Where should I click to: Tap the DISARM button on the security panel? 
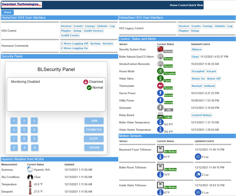point(94,148)
